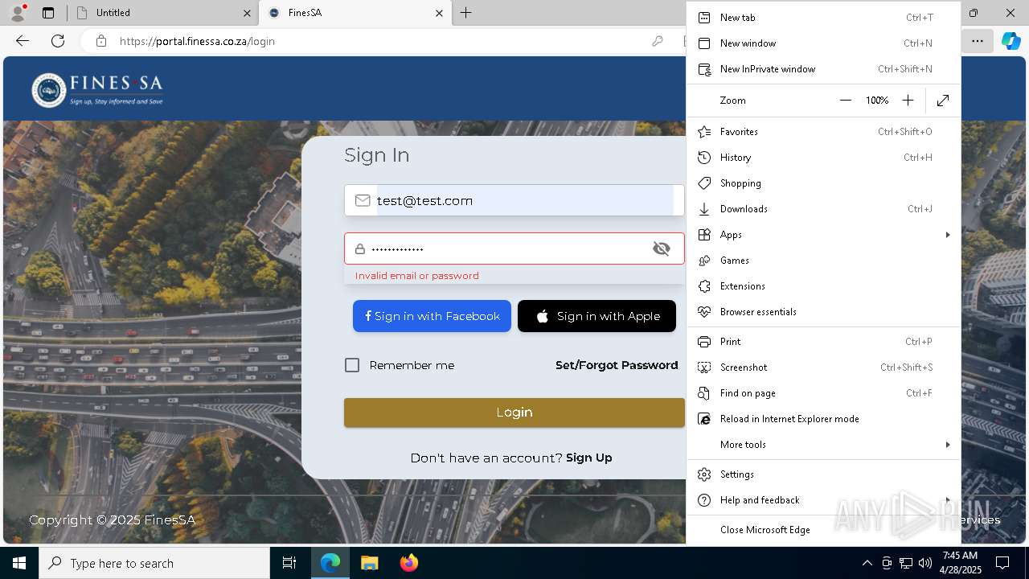Image resolution: width=1029 pixels, height=579 pixels.
Task: Reload in Internet Explorer mode
Action: click(x=823, y=419)
